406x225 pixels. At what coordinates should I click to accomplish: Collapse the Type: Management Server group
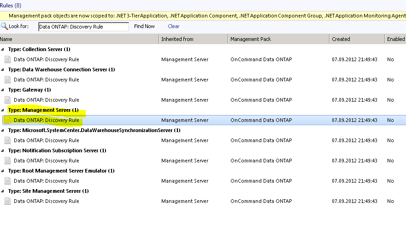pyautogui.click(x=3, y=110)
